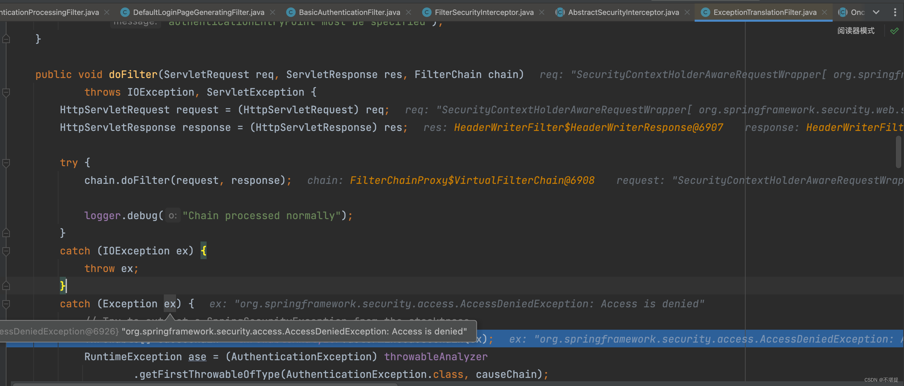
Task: Click inline hint 'HeaderWriterFilter$HeaderWriterResponse@6907'
Action: click(589, 128)
